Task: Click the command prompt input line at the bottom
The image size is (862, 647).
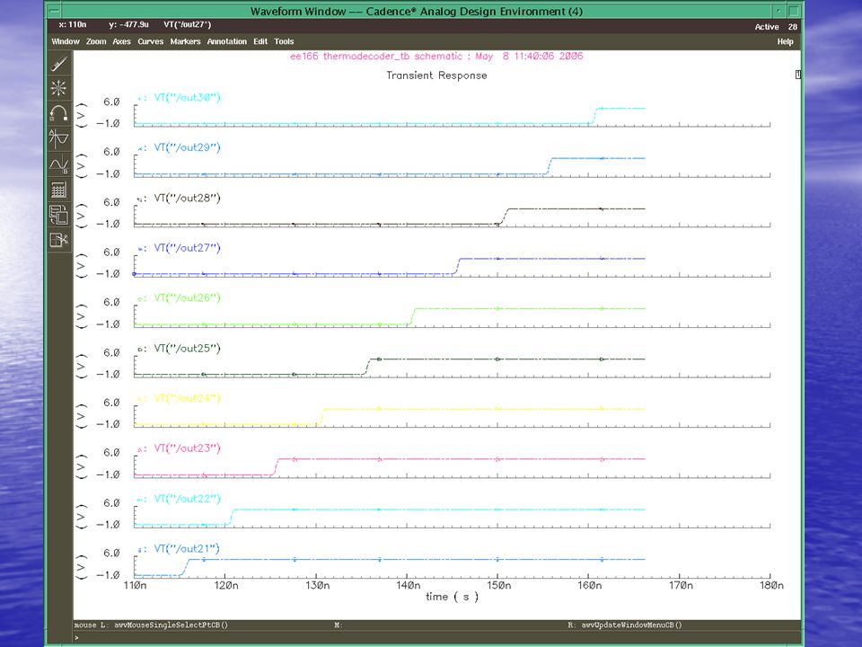Action: pos(437,638)
